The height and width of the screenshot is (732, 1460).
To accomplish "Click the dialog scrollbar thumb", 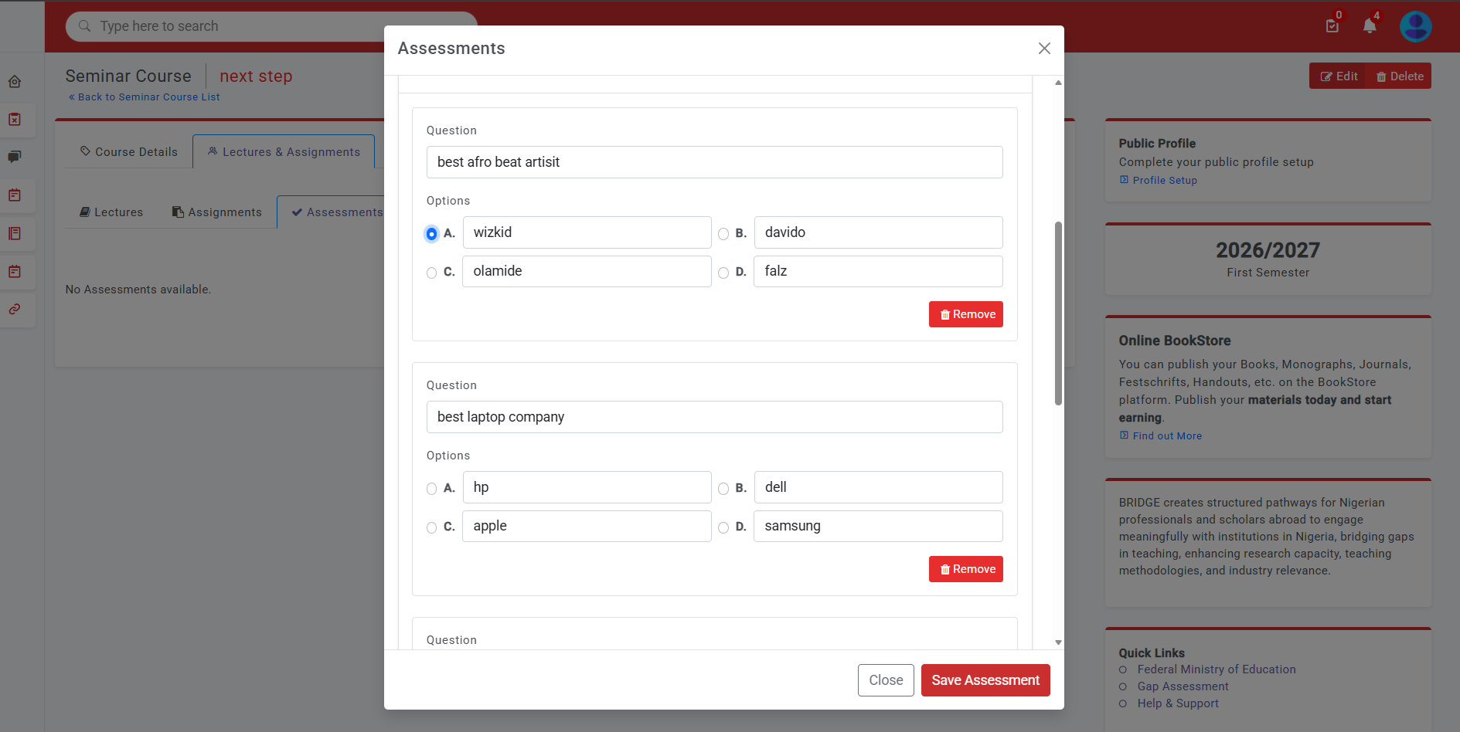I will (x=1058, y=313).
